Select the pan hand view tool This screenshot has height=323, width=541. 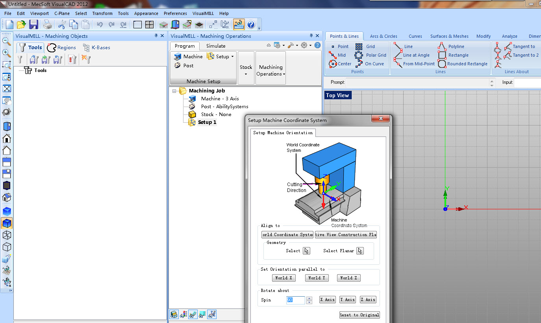click(x=7, y=100)
